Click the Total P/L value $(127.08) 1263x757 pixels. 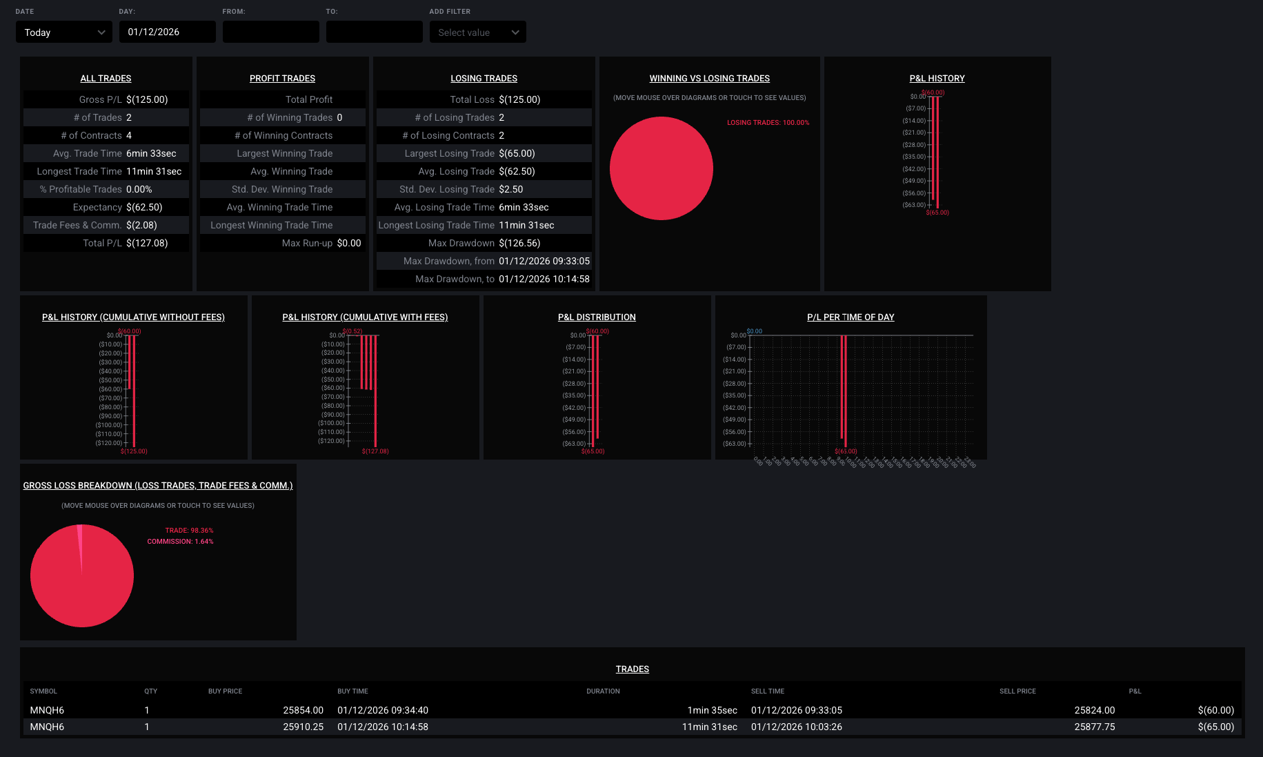click(x=147, y=243)
